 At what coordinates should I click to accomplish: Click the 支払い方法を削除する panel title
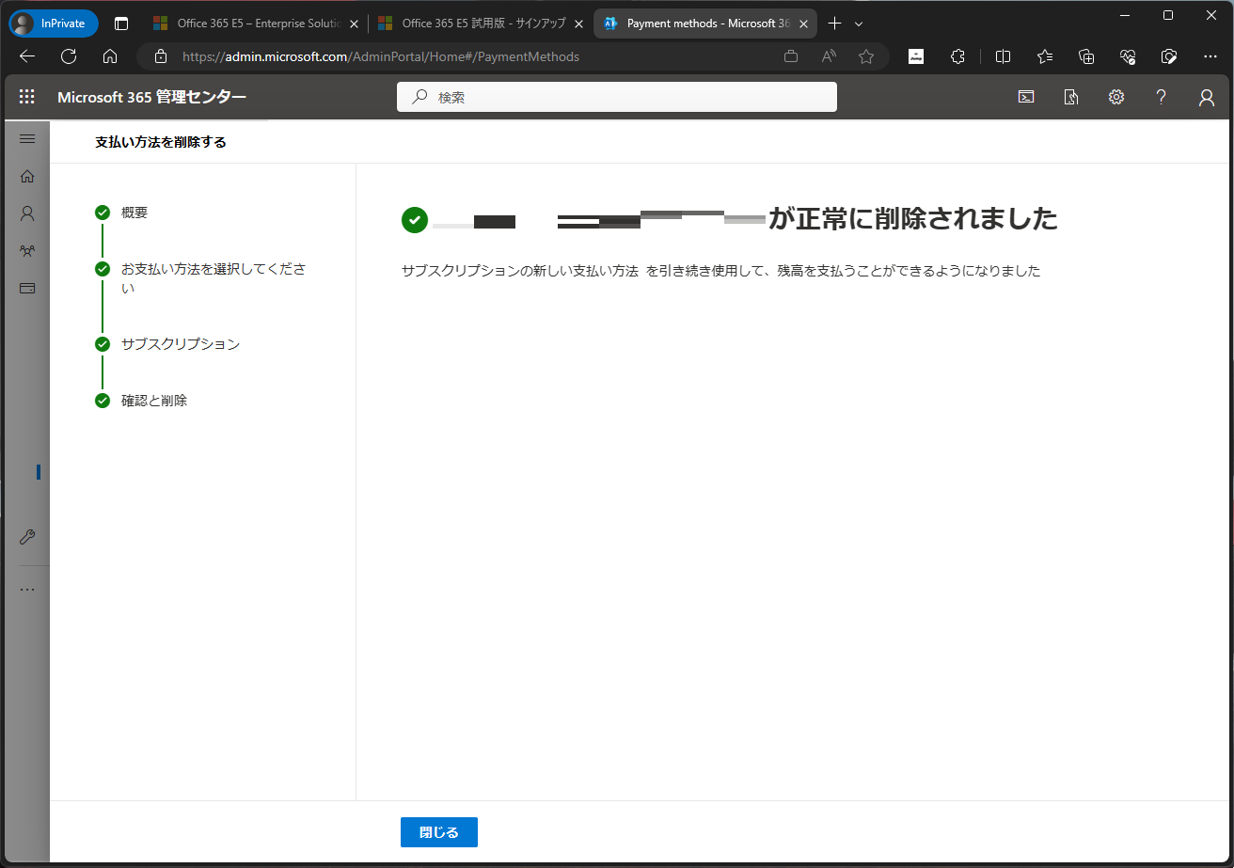point(161,142)
